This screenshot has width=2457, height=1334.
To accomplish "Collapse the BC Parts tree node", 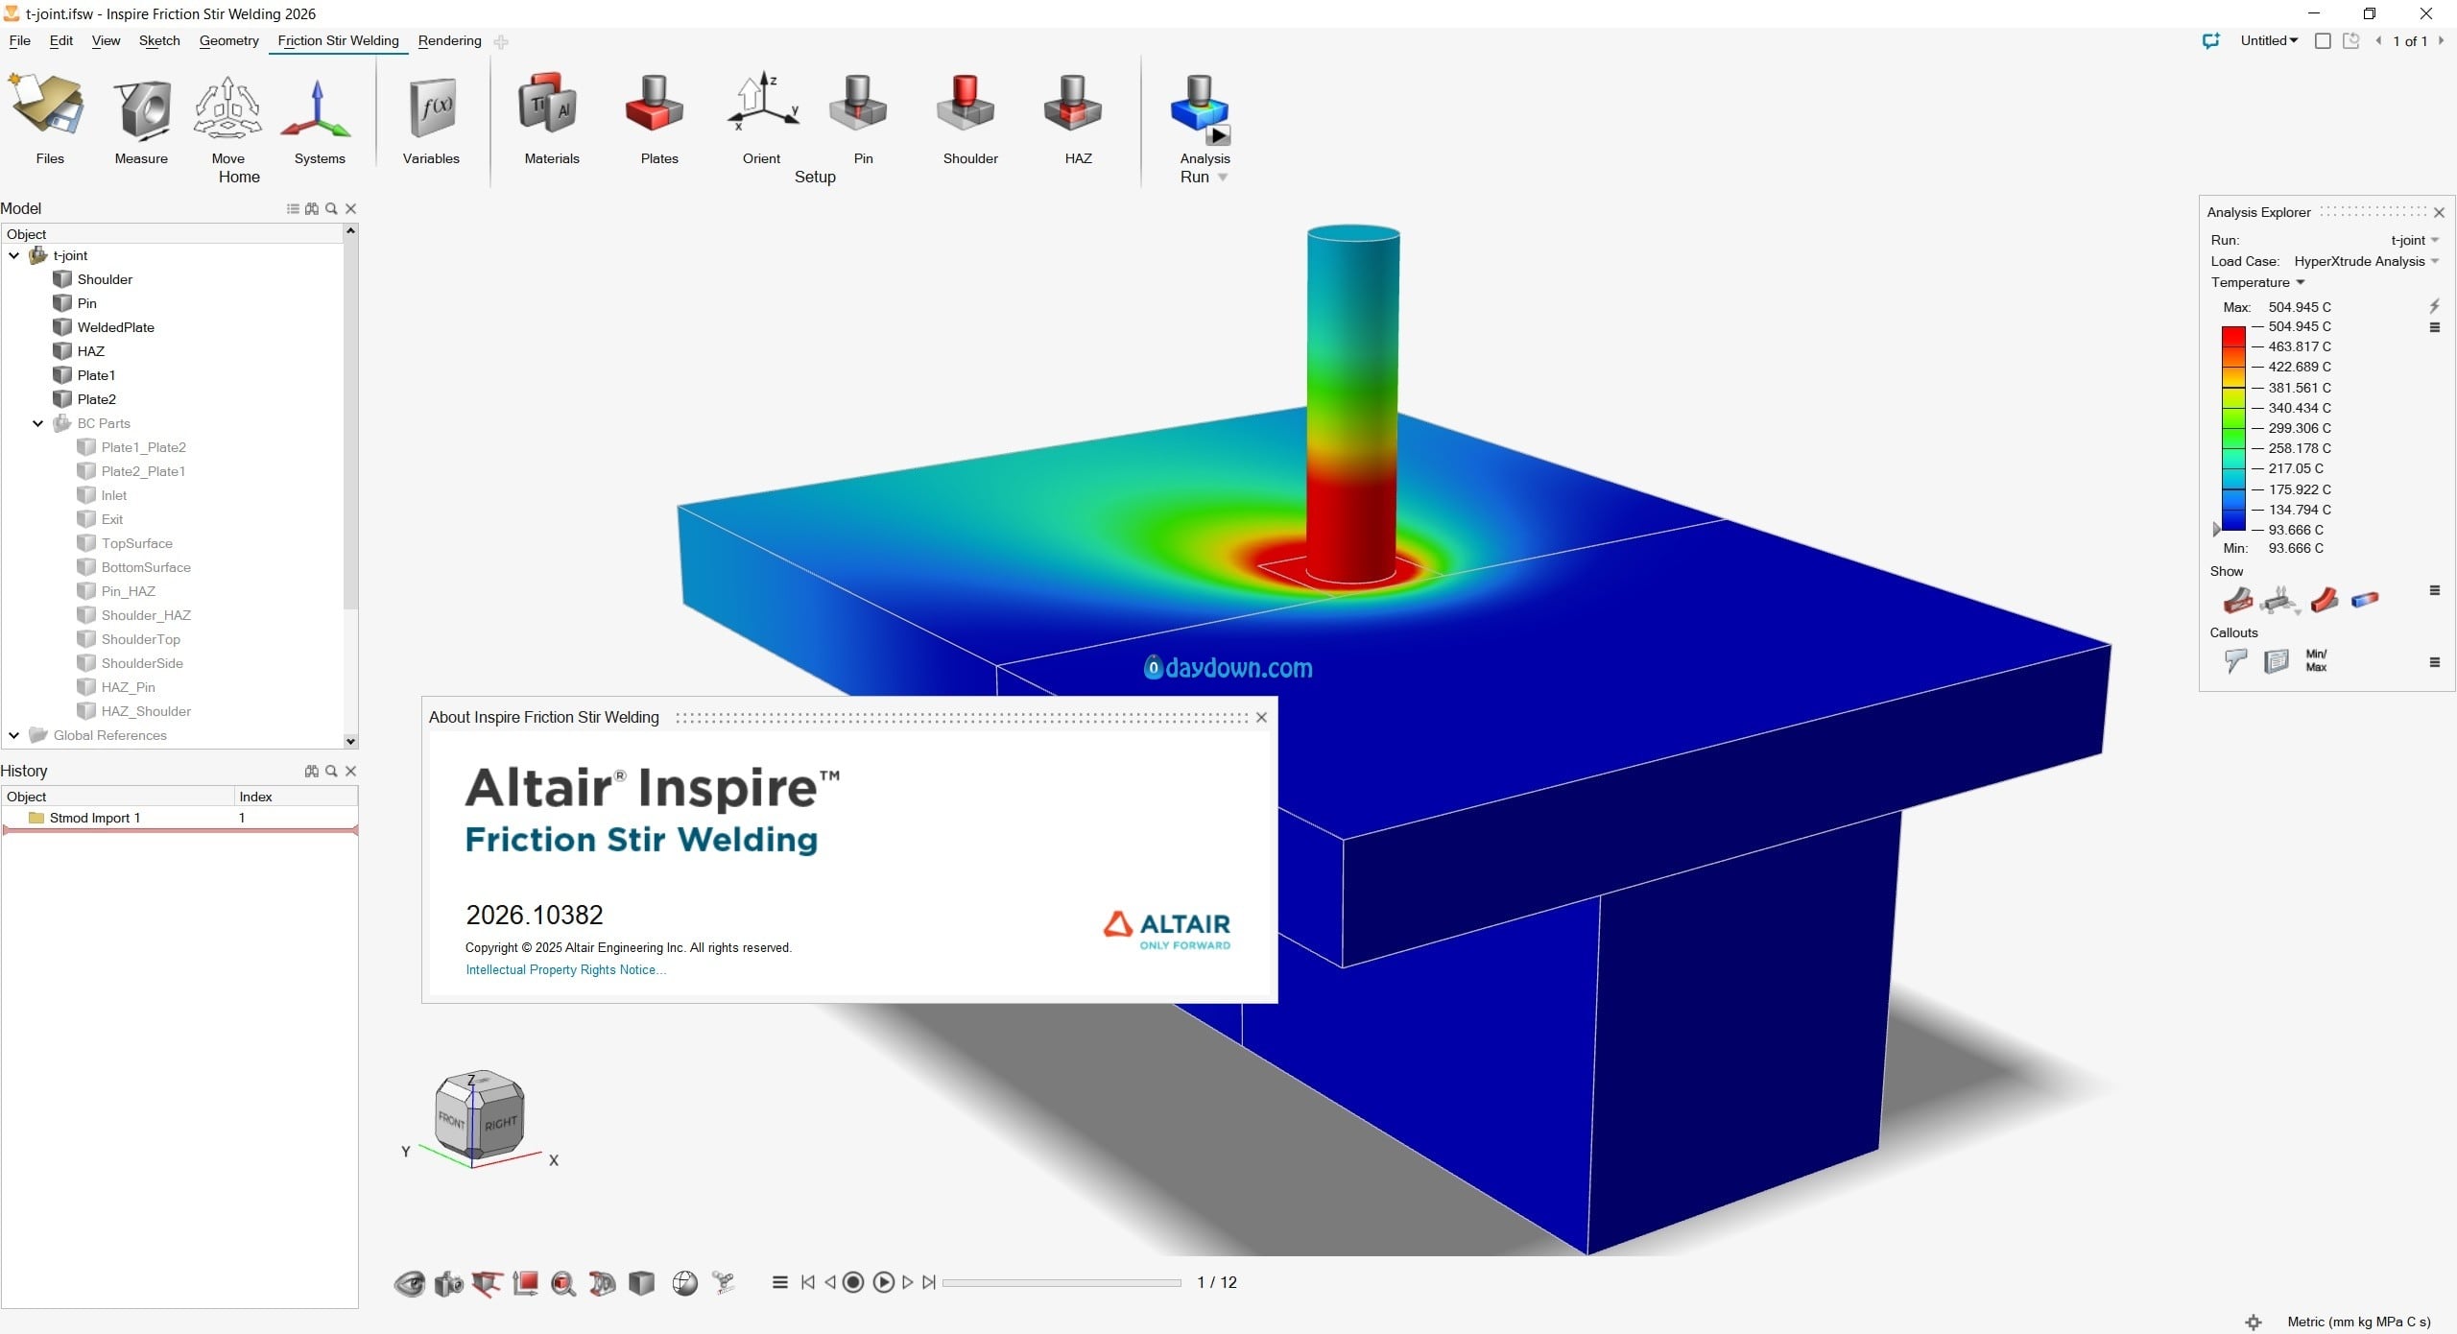I will [x=38, y=423].
